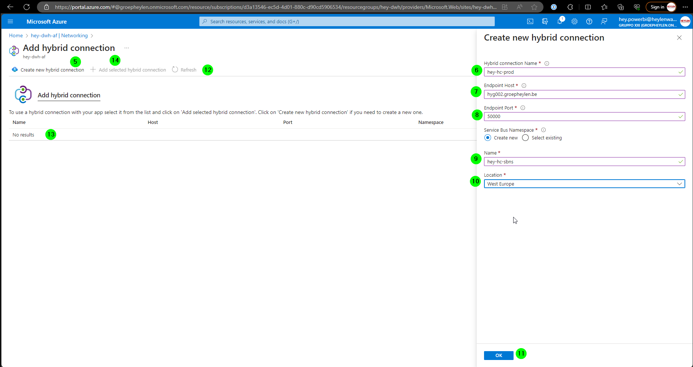Sort by the Namespace column header
This screenshot has height=367, width=693.
(431, 122)
